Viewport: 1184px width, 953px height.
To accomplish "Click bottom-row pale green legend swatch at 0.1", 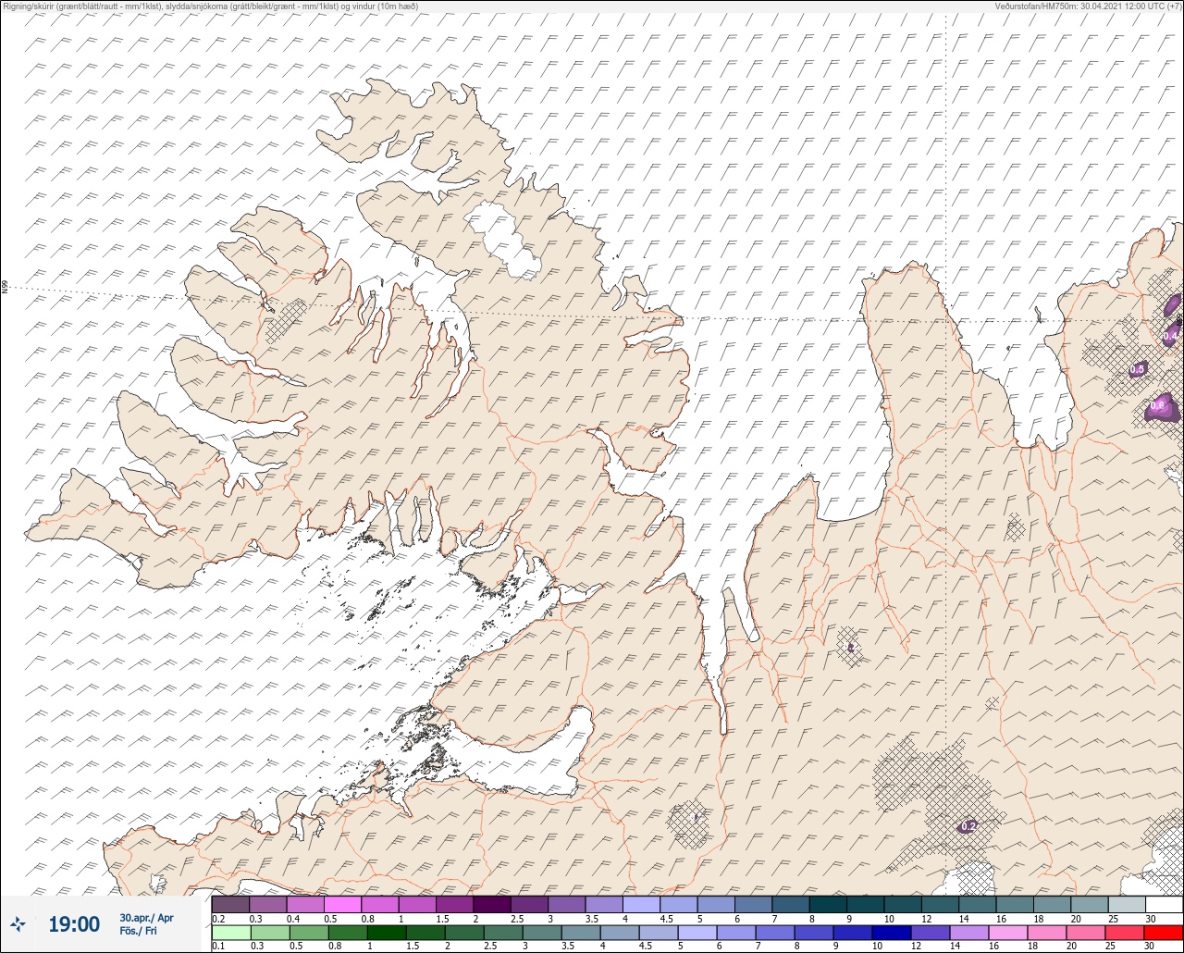I will click(x=230, y=932).
